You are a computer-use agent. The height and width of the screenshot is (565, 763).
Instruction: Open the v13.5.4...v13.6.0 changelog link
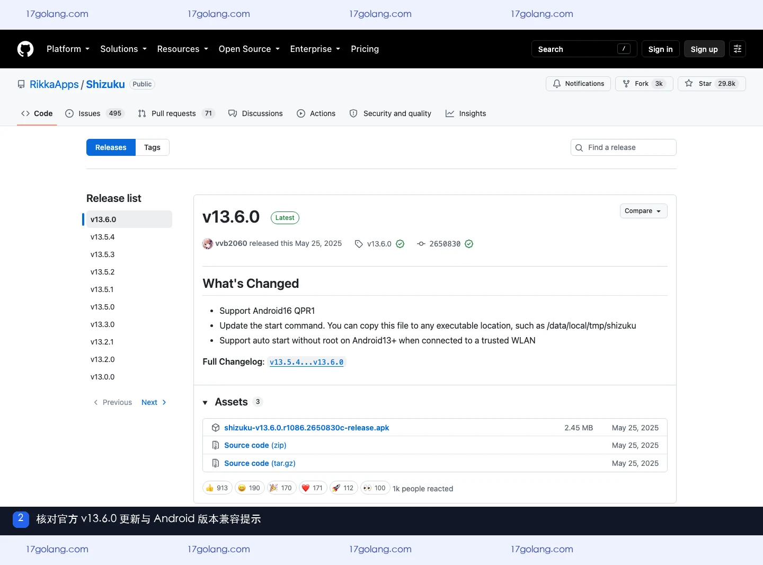click(306, 362)
